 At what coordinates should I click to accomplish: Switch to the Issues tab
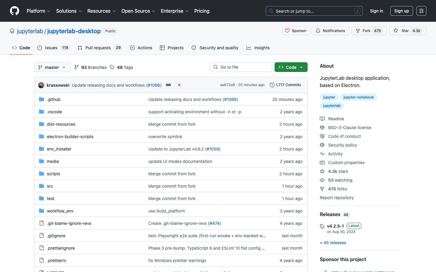tap(54, 48)
